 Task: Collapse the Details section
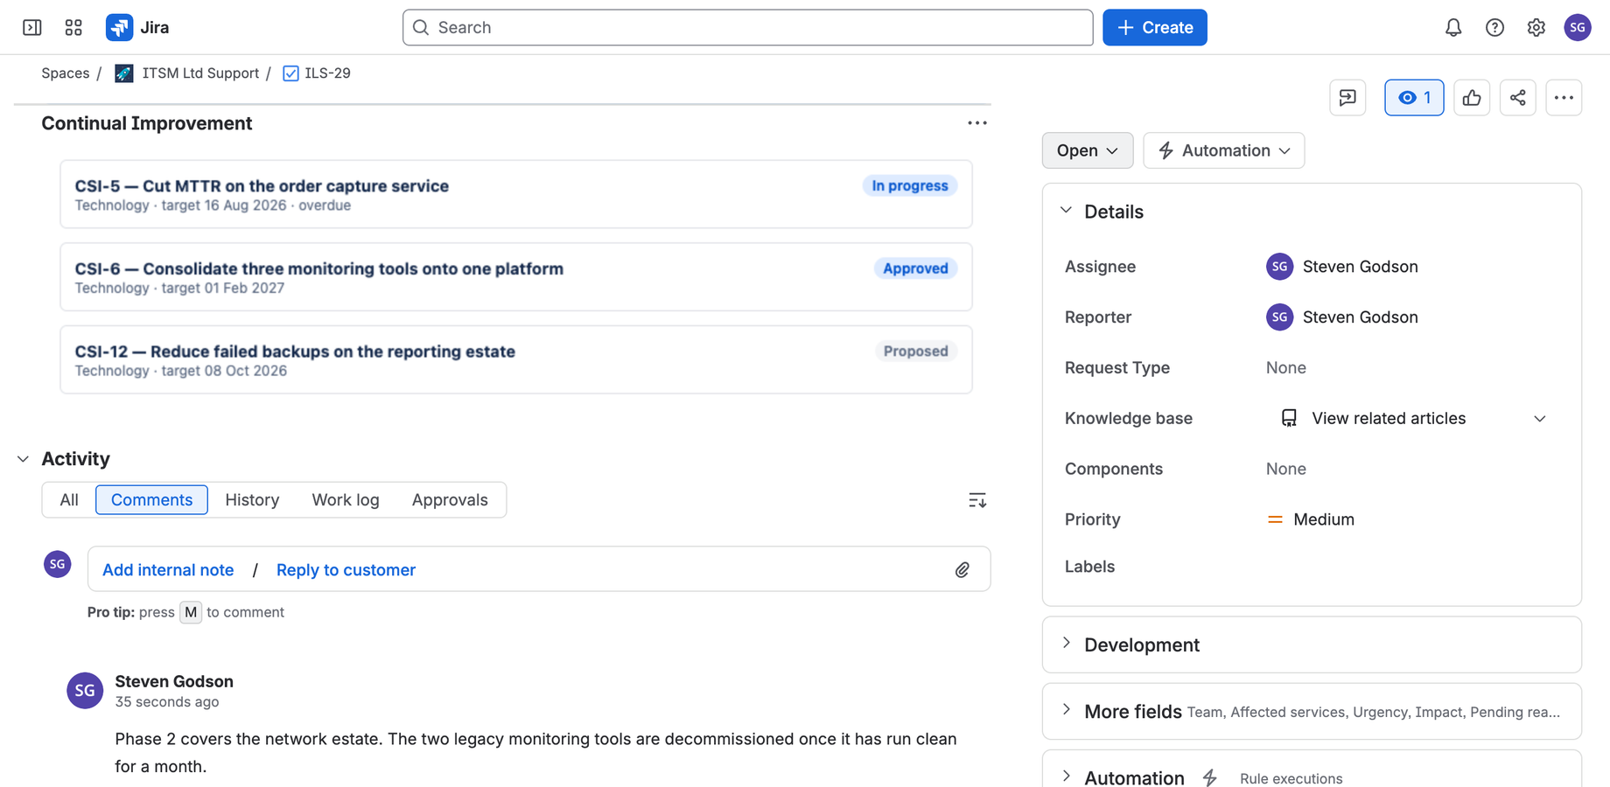pos(1066,211)
